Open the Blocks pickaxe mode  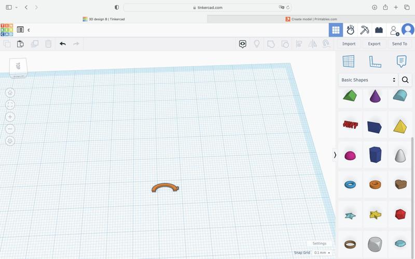365,30
